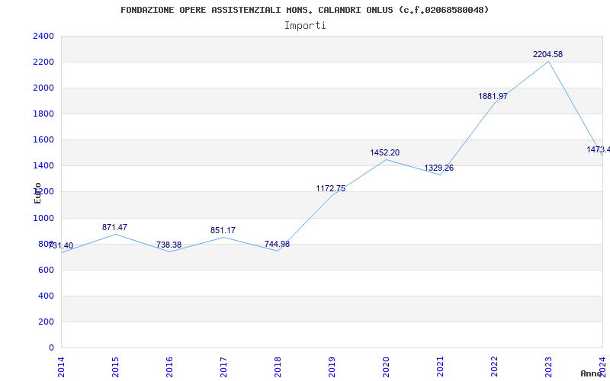This screenshot has height=381, width=610.
Task: Click the y-axis value 2400
Action: pyautogui.click(x=43, y=36)
